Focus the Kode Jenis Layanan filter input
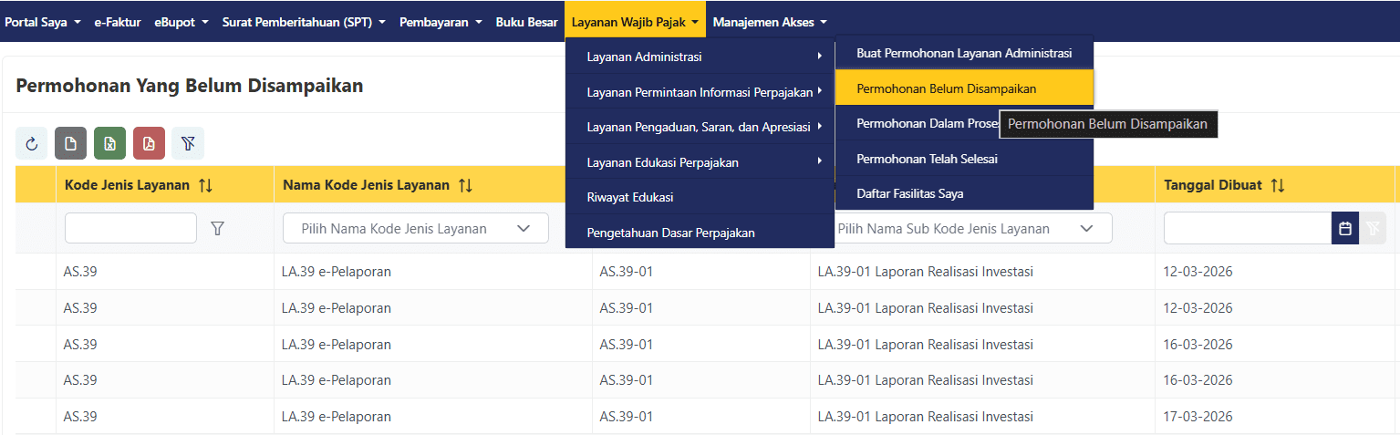 tap(130, 228)
